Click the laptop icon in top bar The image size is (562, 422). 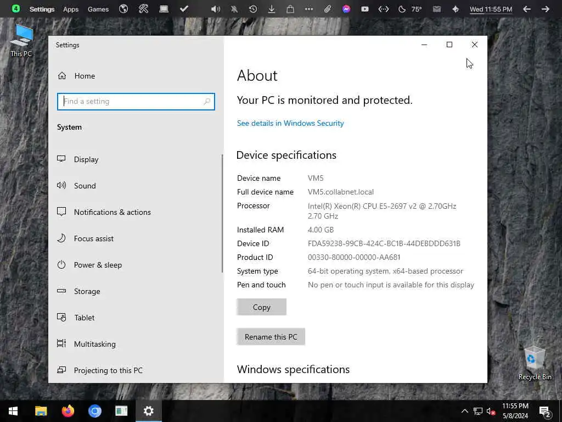pyautogui.click(x=164, y=9)
